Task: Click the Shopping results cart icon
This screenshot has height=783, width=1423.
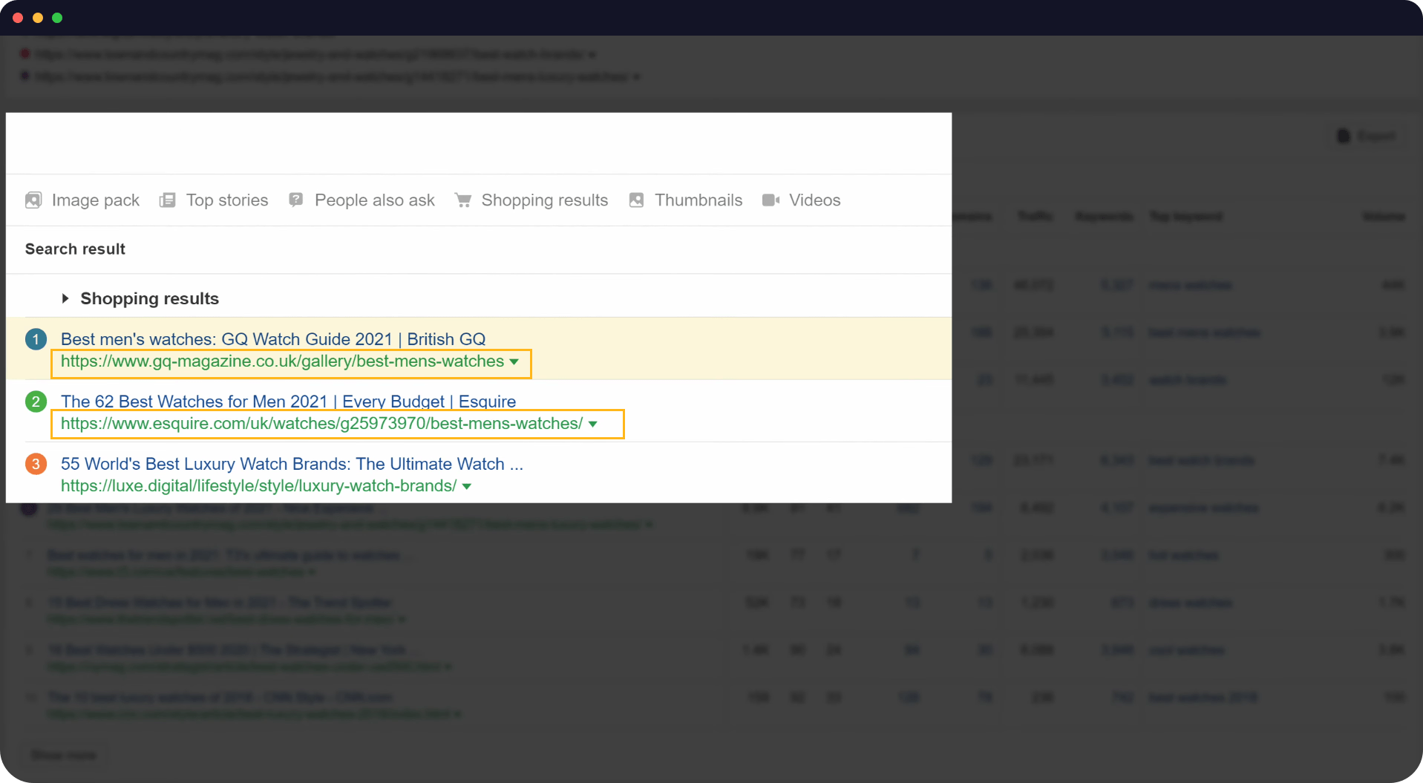Action: coord(463,200)
